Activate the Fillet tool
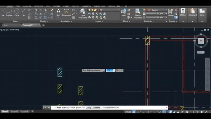This screenshot has width=211, height=119. 45,14
